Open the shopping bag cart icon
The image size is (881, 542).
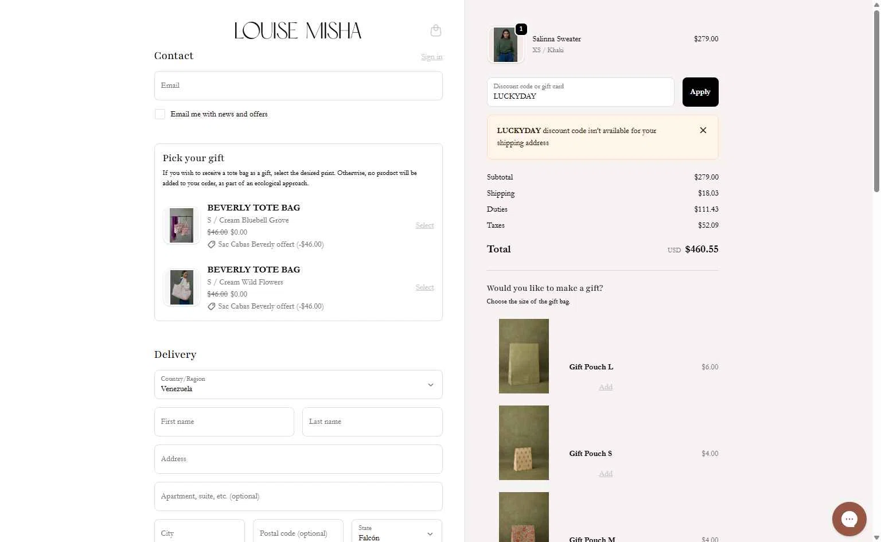(x=436, y=30)
